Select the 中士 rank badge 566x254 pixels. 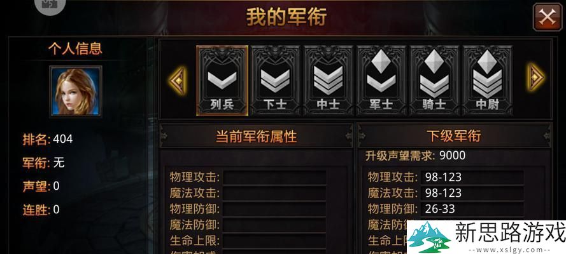pyautogui.click(x=328, y=81)
